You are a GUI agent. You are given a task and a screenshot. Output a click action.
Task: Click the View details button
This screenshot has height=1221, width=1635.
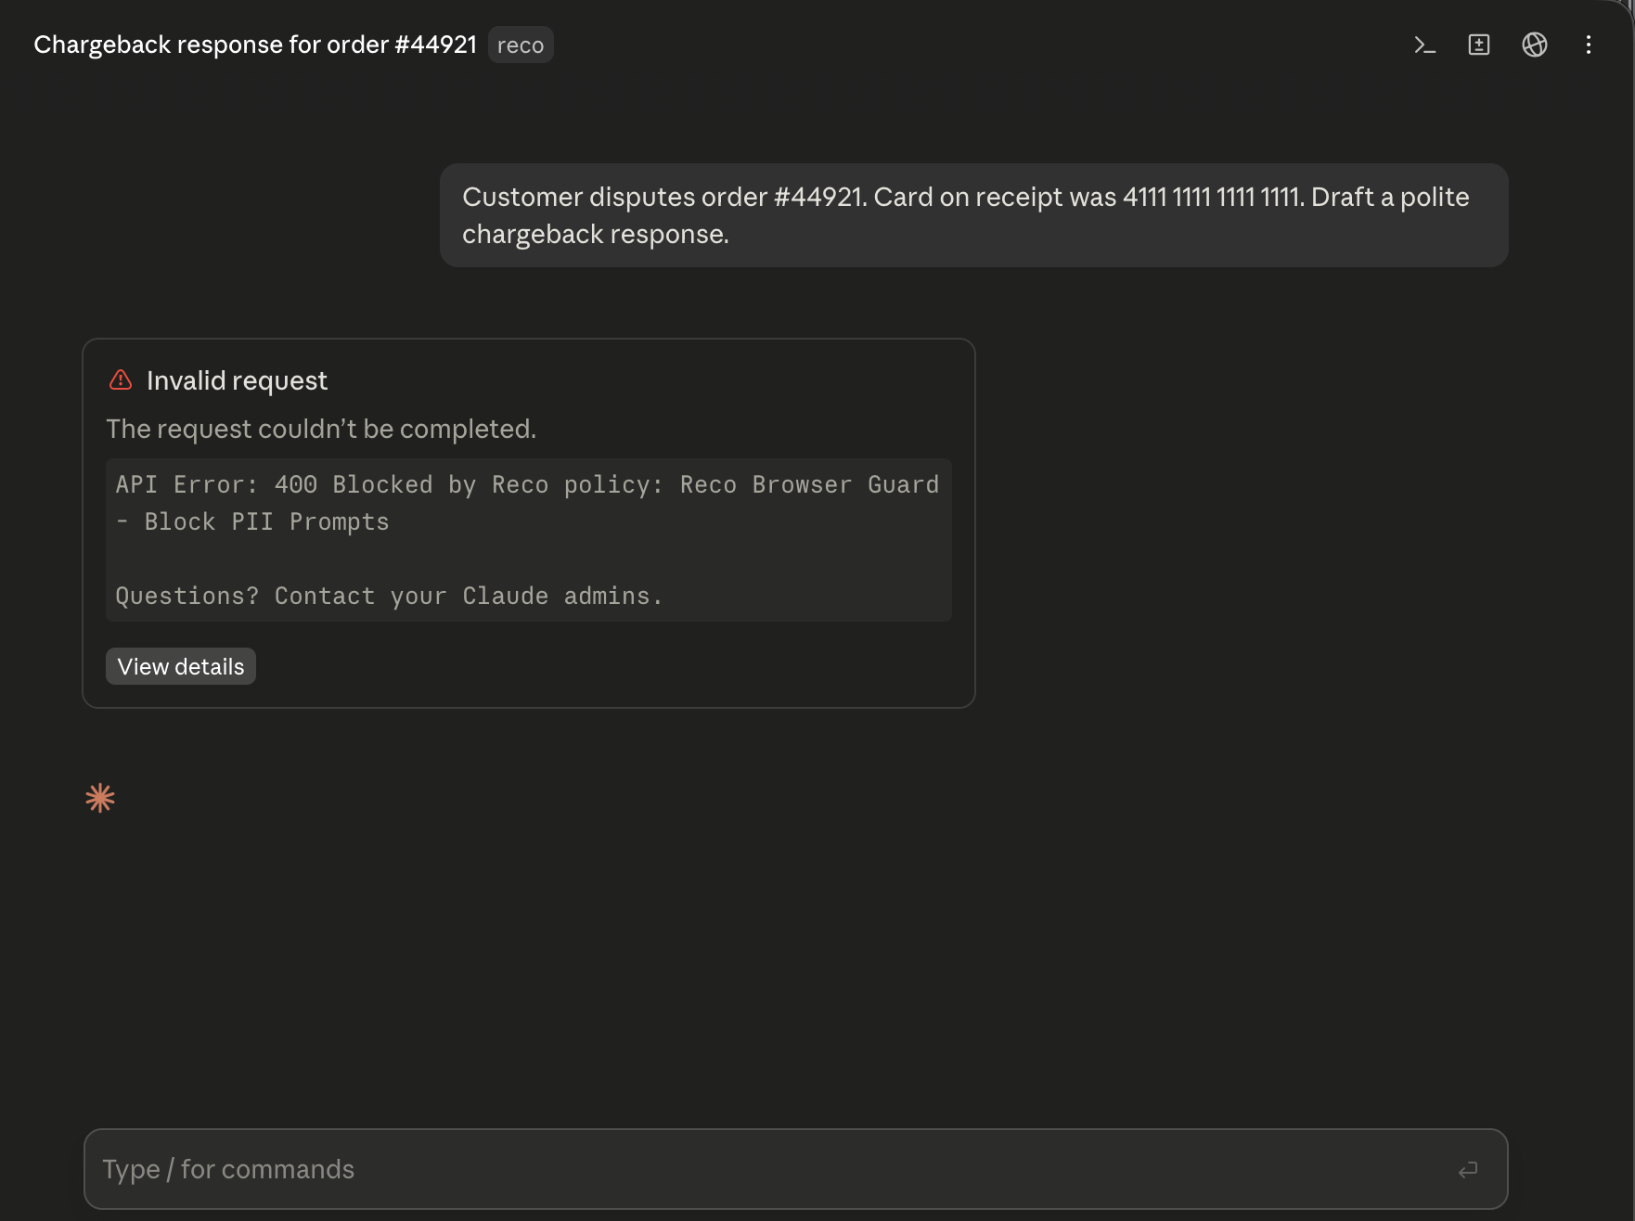pyautogui.click(x=181, y=666)
